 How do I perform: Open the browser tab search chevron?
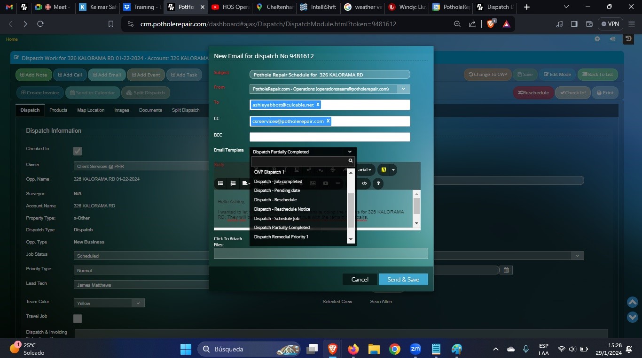566,7
